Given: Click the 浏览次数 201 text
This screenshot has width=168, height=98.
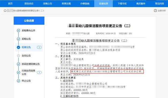Looking at the screenshot, I should click(126, 33).
